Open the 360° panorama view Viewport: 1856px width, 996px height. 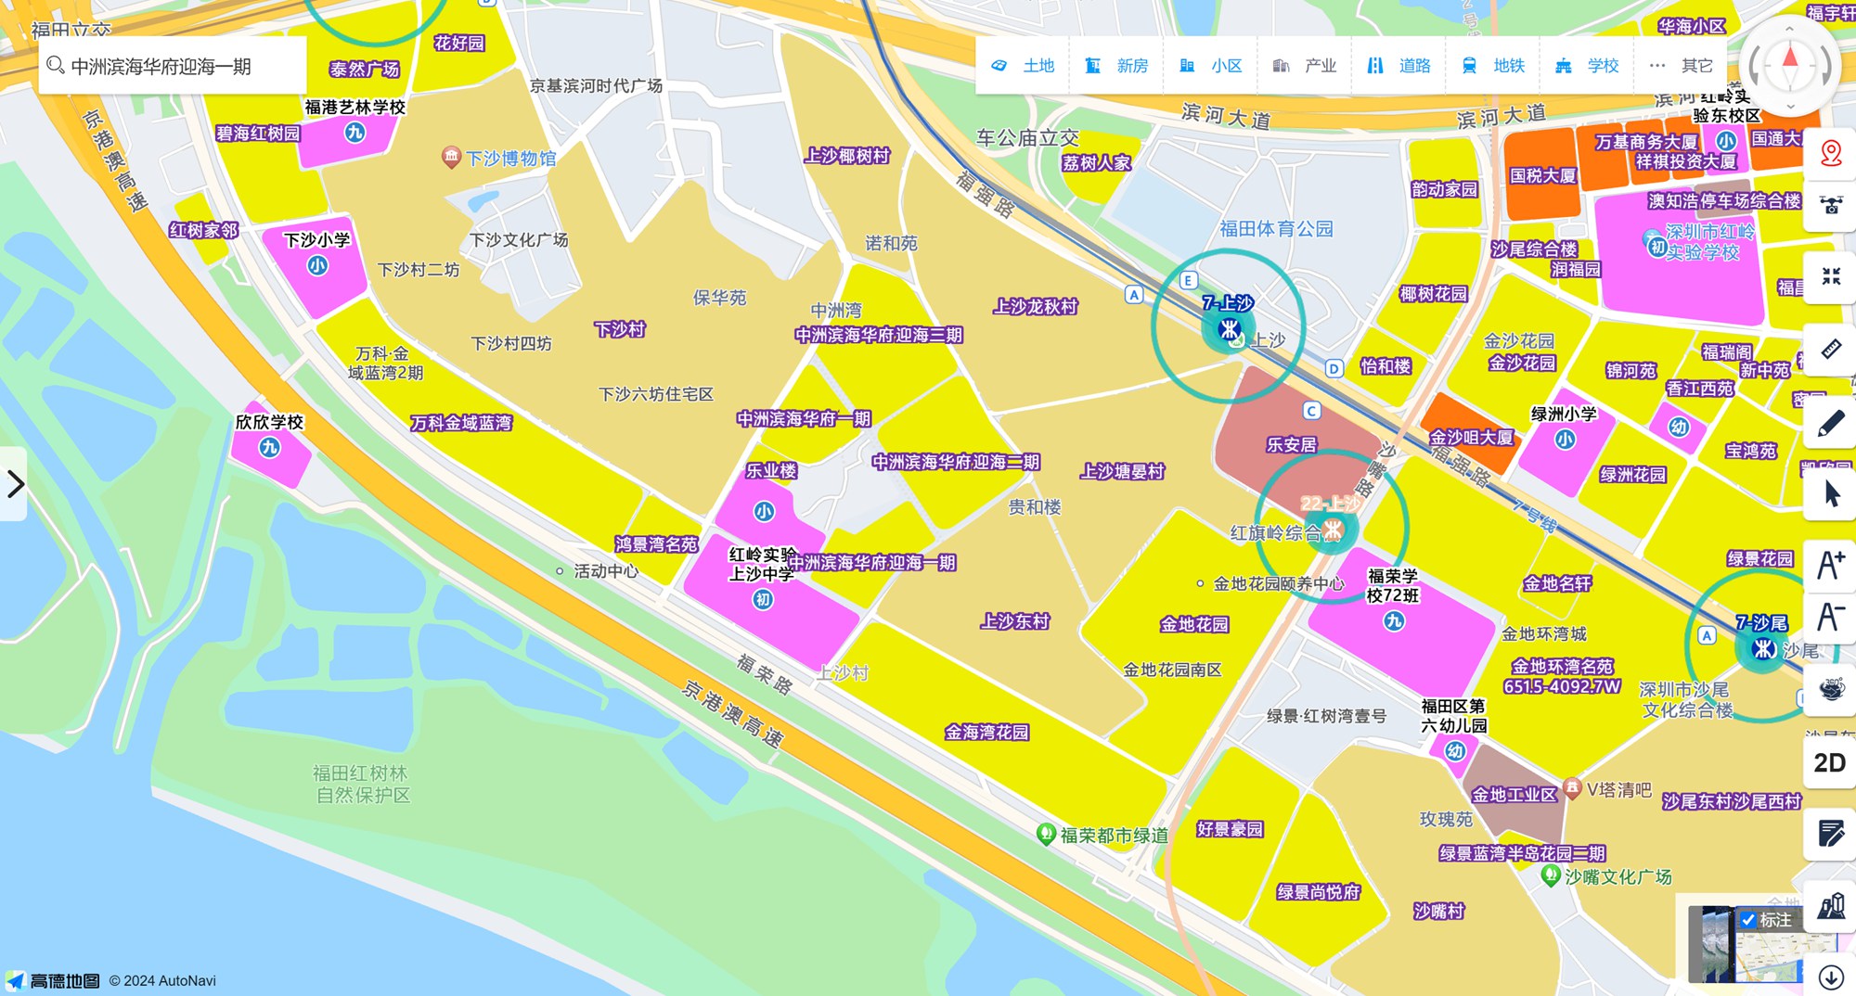coord(1830,689)
